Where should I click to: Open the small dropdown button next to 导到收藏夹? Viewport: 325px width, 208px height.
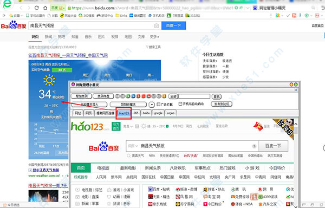tap(152, 105)
